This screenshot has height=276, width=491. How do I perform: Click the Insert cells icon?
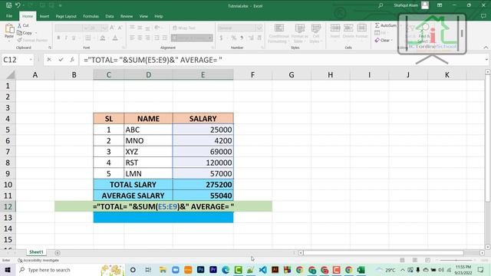335,28
